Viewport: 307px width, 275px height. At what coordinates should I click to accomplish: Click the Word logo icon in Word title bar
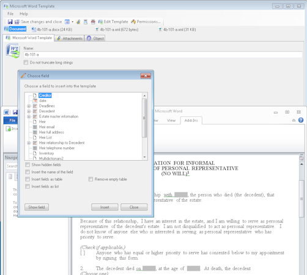6,112
